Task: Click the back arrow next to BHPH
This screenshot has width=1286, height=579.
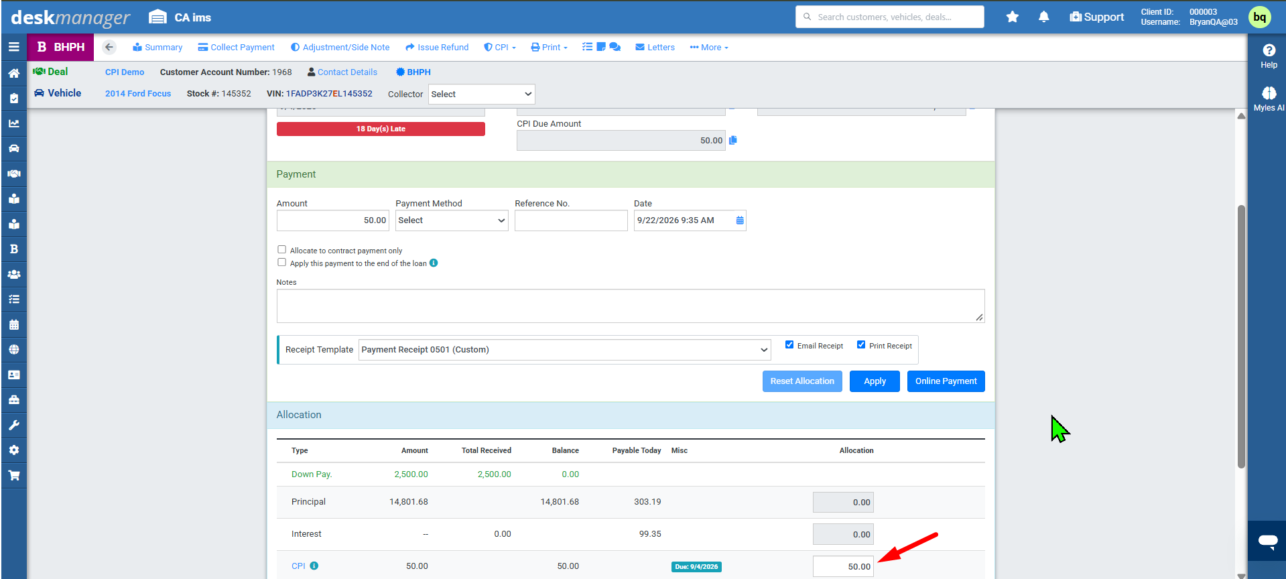Action: coord(109,47)
